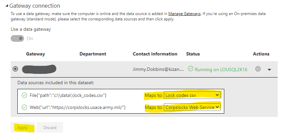
Task: Click the Running on LOUSQL2K16 status text
Action: click(x=221, y=69)
